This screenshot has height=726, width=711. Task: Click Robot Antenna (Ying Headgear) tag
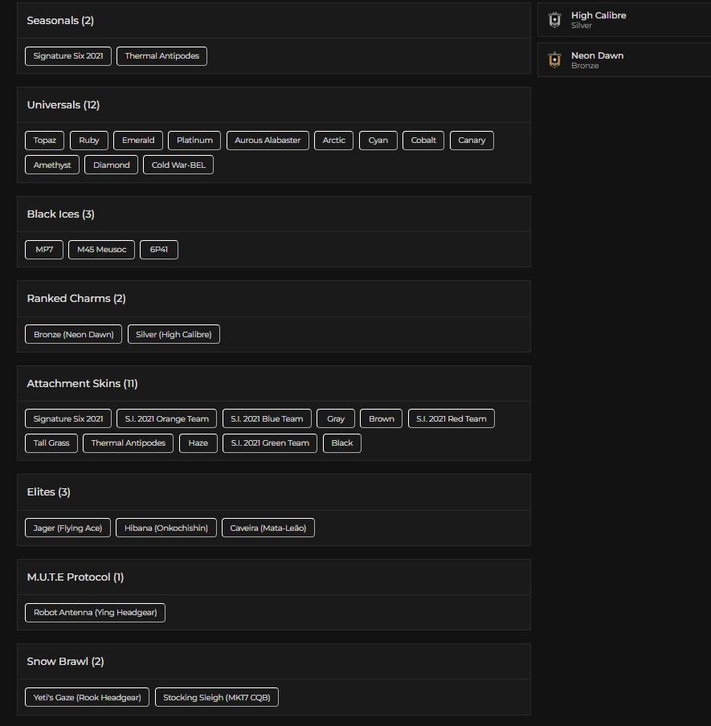(x=95, y=613)
